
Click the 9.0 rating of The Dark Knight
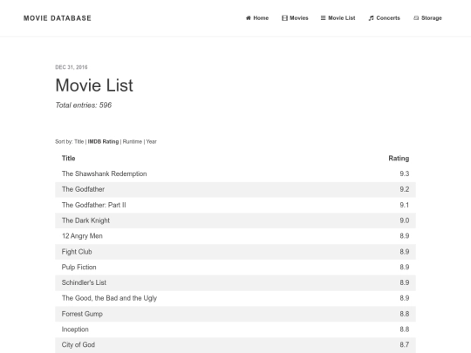tap(405, 221)
